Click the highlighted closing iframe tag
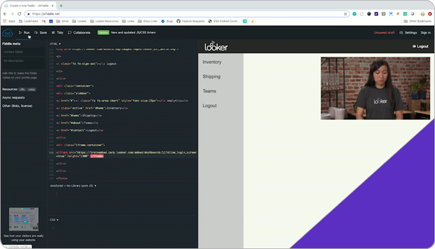Viewport: 435px width, 249px height. point(97,156)
